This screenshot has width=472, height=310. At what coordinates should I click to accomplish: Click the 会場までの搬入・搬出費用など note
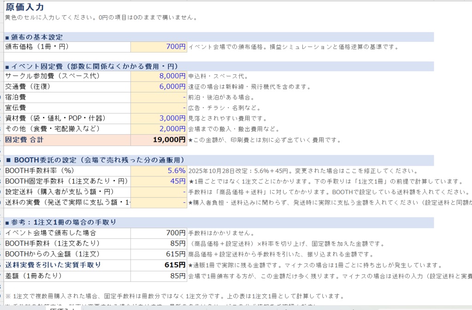point(234,129)
